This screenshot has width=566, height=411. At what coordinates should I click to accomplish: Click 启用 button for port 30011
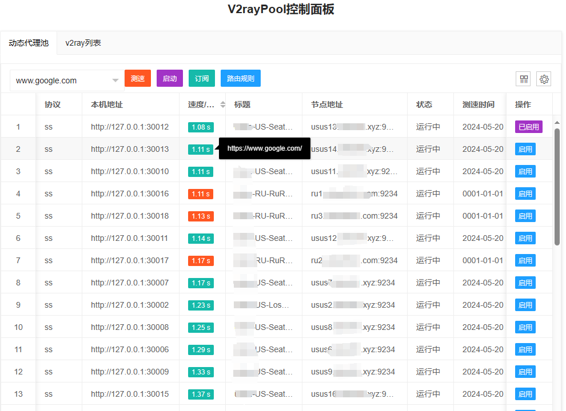525,238
